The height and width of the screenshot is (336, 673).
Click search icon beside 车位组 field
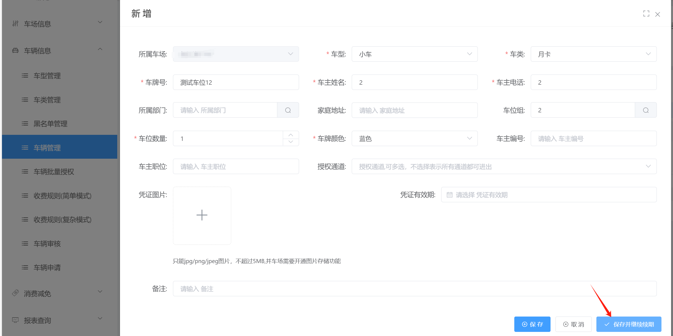[x=646, y=110]
